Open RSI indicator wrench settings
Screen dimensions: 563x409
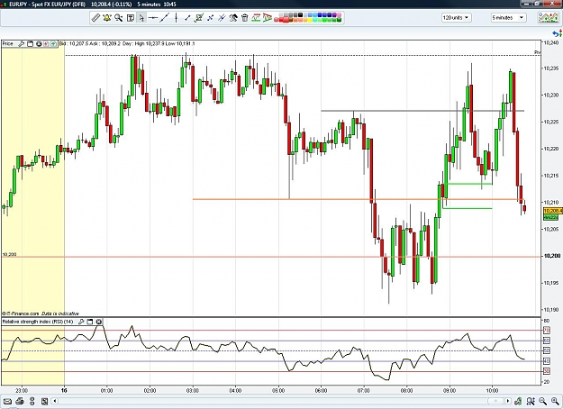tap(81, 322)
